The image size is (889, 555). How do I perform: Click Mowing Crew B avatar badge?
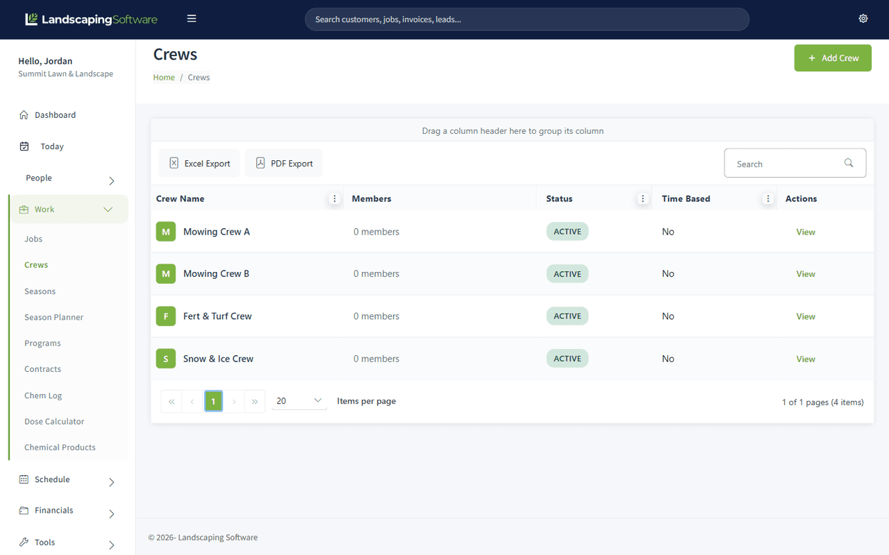coord(166,274)
